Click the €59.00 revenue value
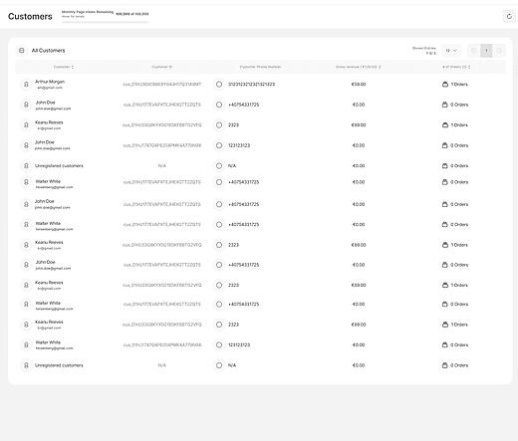The width and height of the screenshot is (518, 441). click(359, 85)
